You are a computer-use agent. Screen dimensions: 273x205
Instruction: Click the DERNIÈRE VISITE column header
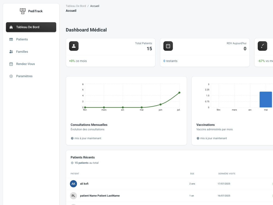(x=227, y=174)
